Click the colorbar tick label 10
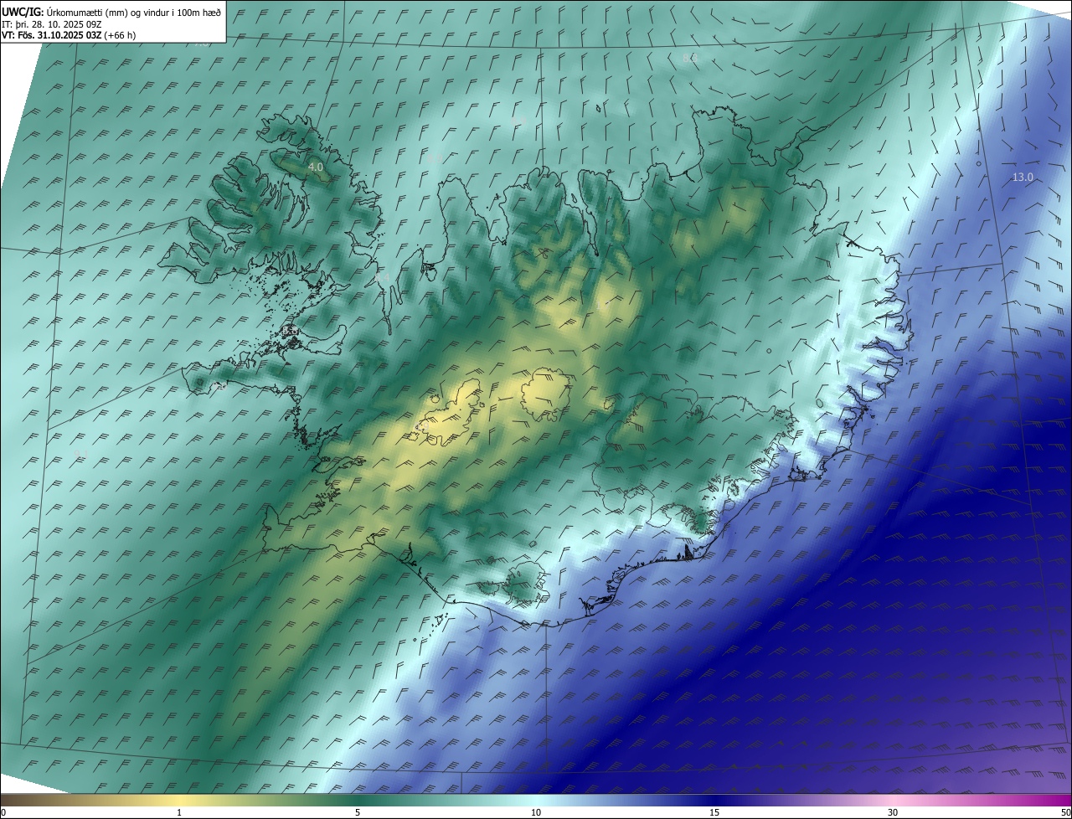Viewport: 1072px width, 819px height. click(536, 812)
